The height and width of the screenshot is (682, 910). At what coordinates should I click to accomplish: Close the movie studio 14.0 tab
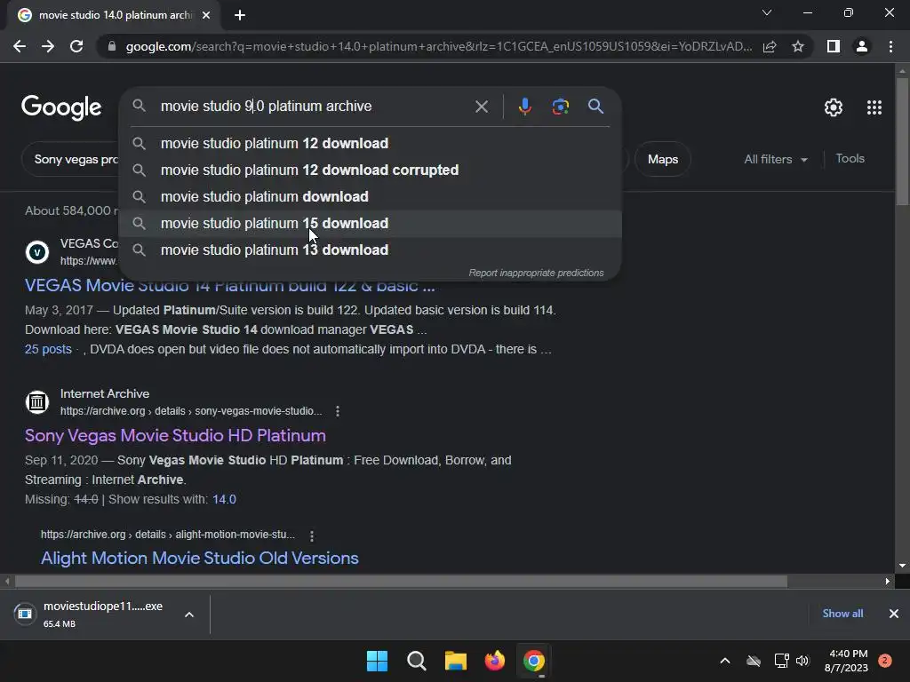tap(206, 15)
